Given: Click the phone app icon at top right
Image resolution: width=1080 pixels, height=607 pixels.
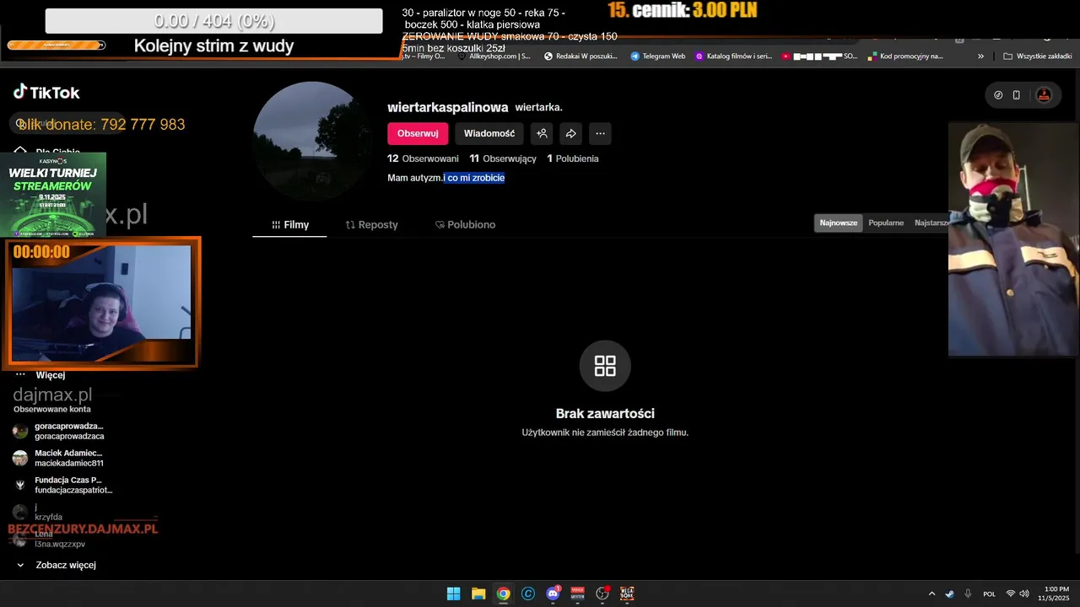Looking at the screenshot, I should click(x=1017, y=95).
